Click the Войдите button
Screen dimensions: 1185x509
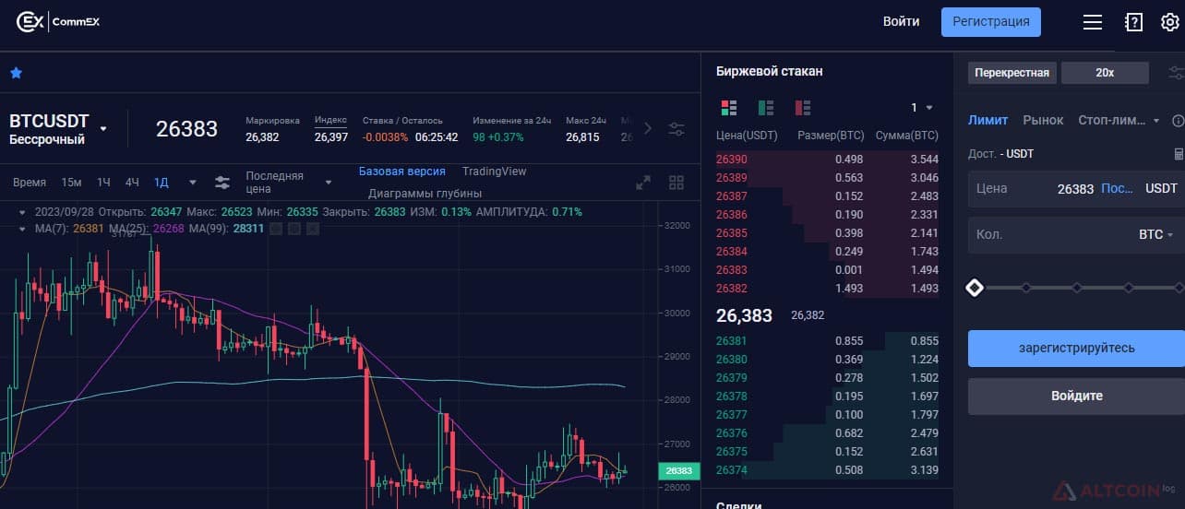1076,396
